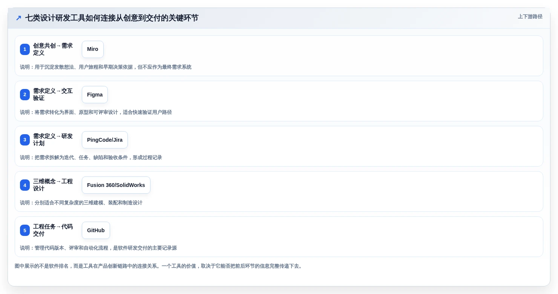Click the 需求定义→研发计划 stage label
Viewport: 558px width, 294px height.
click(53, 140)
